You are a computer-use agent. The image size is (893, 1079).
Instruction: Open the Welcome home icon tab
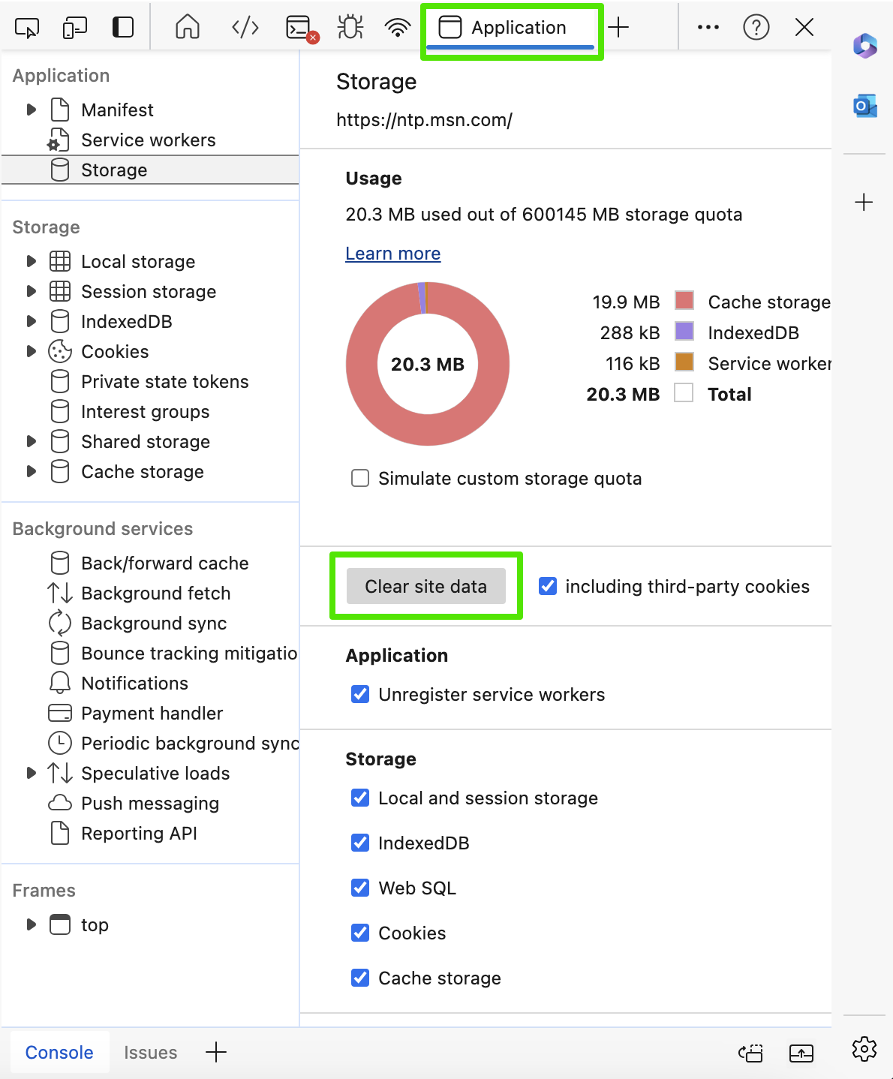coord(188,28)
